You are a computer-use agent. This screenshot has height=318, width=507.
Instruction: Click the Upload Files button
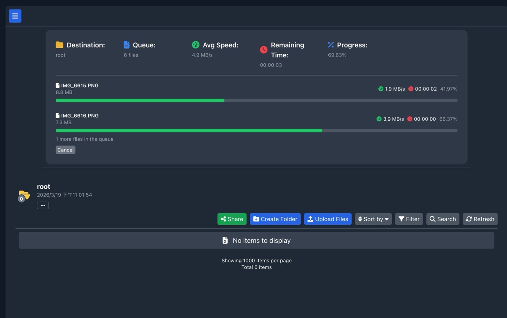328,219
